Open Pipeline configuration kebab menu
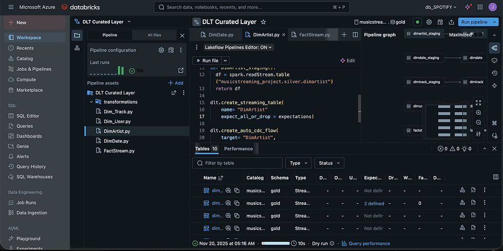The height and width of the screenshot is (251, 503). click(x=181, y=50)
